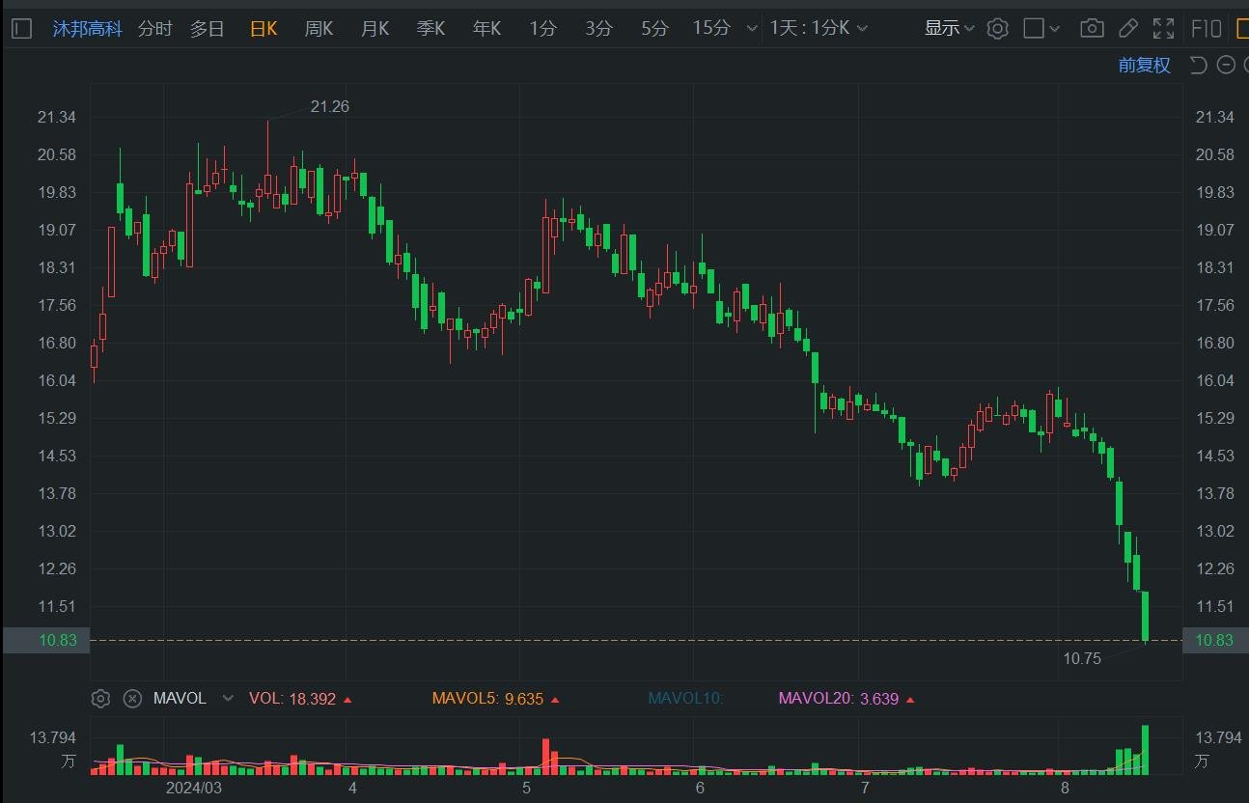Viewport: 1249px width, 803px height.
Task: Switch to 分时 intraday view
Action: click(154, 29)
